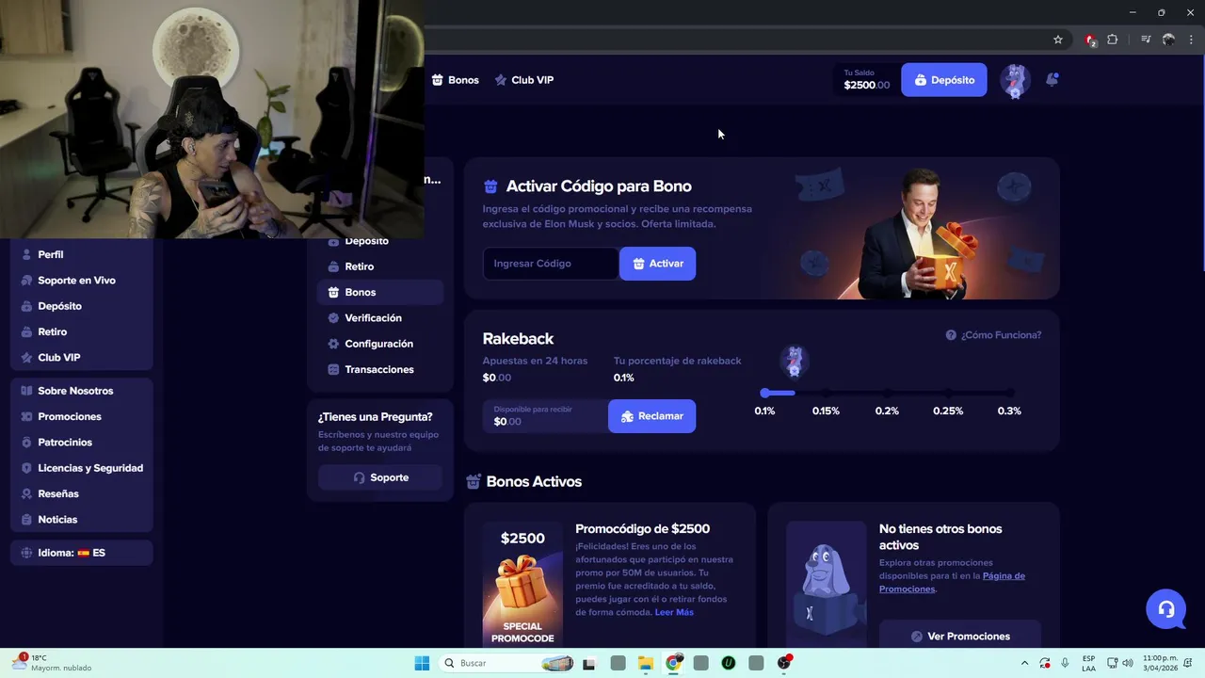
Task: Open Perfil in left sidebar
Action: pyautogui.click(x=82, y=254)
